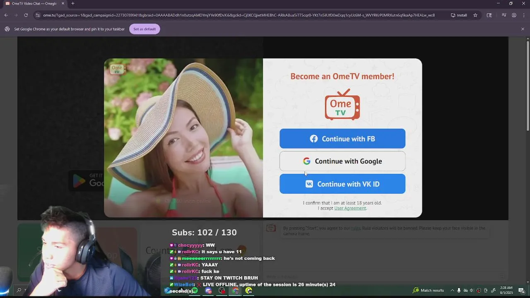Open Chrome window from the taskbar
This screenshot has width=530, height=298.
pyautogui.click(x=236, y=291)
